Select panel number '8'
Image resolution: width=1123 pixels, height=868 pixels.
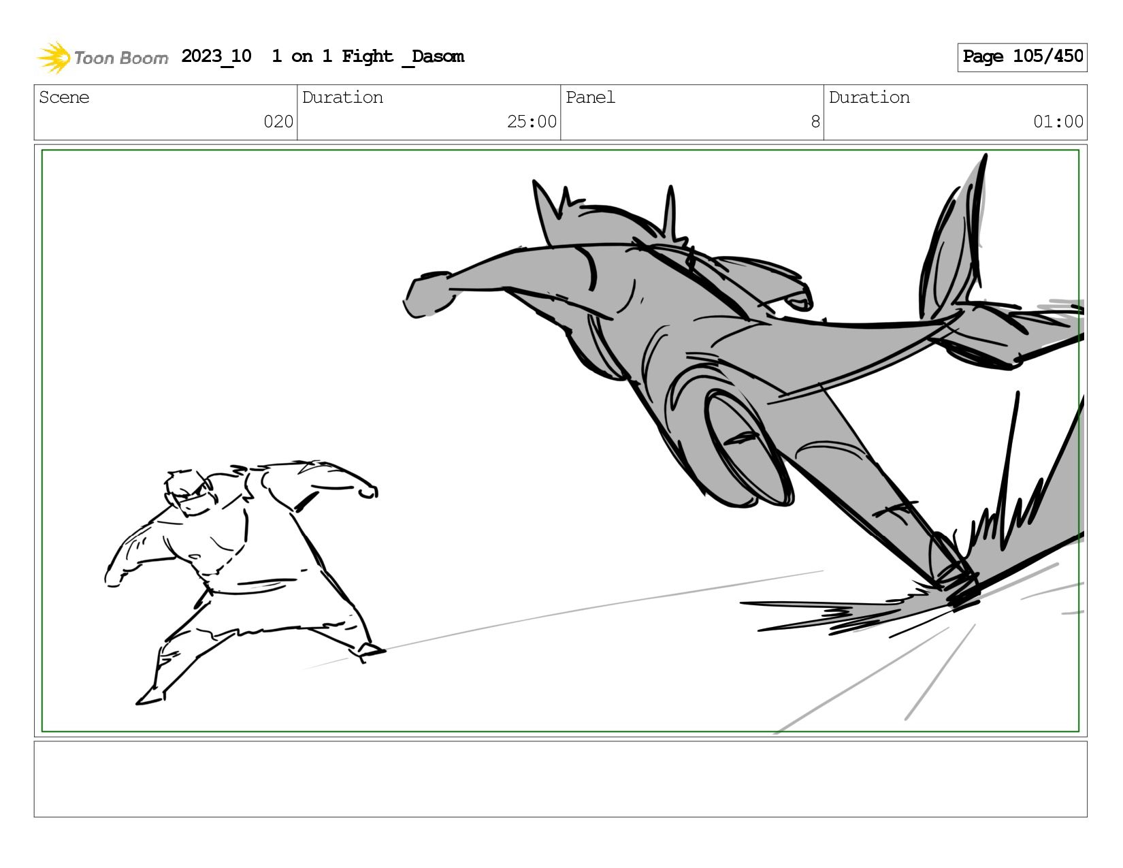[815, 122]
